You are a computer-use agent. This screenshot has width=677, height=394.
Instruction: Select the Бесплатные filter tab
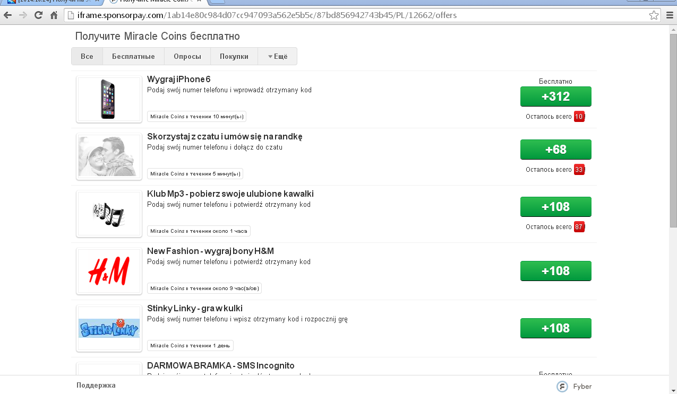(x=133, y=56)
